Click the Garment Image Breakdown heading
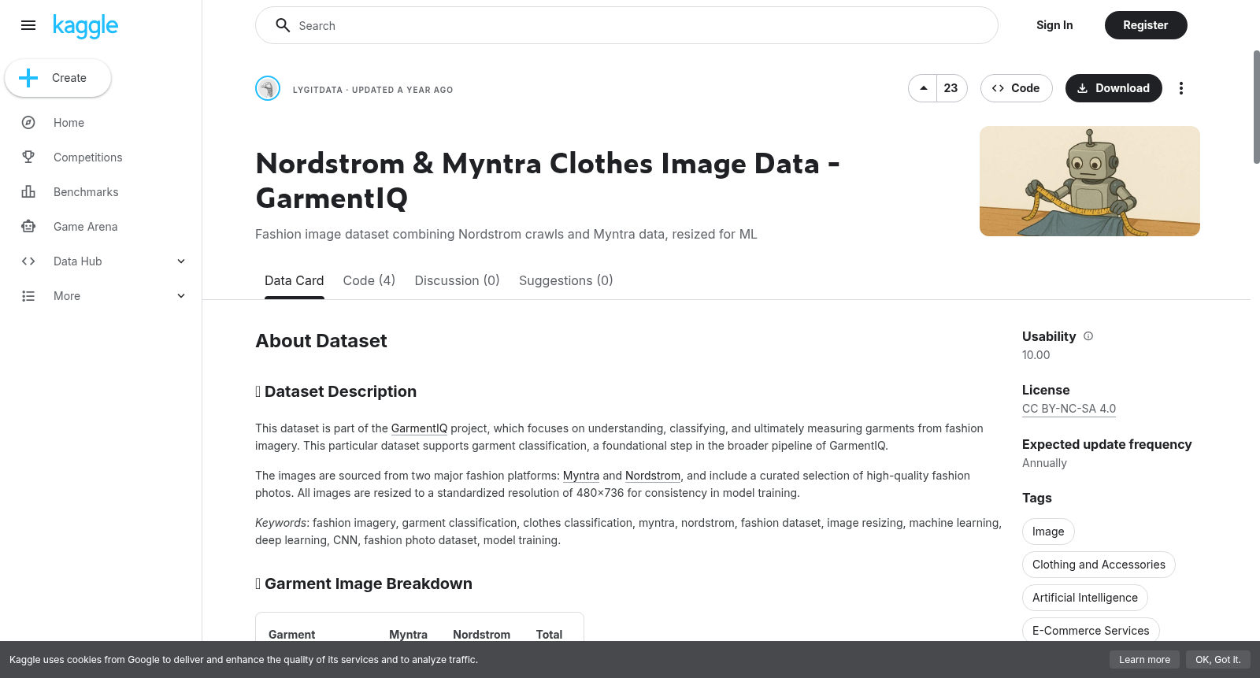The image size is (1260, 678). 364,584
